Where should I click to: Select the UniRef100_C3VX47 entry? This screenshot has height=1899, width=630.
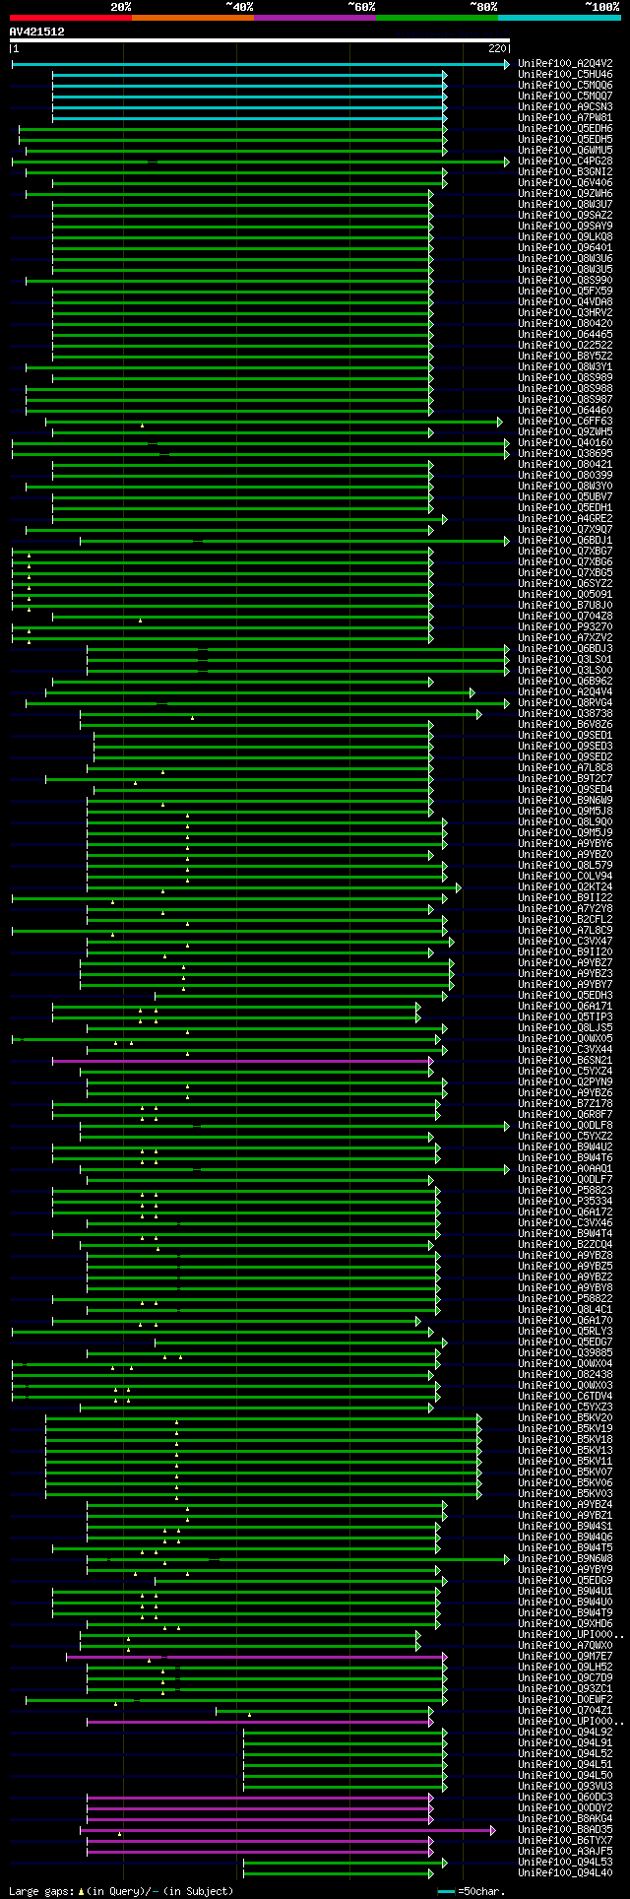tap(565, 942)
